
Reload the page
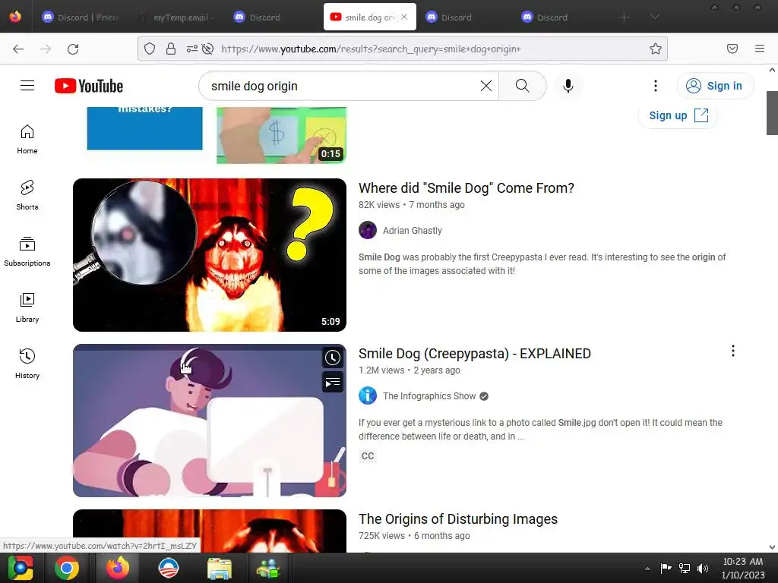point(73,49)
